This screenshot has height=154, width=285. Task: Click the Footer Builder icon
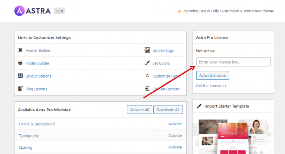pos(20,63)
